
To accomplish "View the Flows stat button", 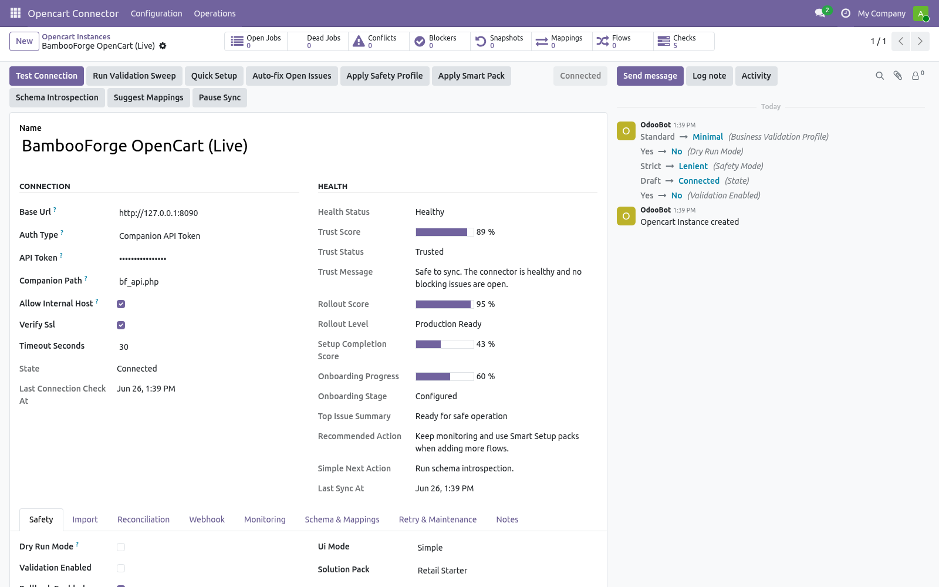I will 623,41.
